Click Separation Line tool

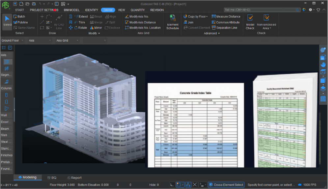click(224, 28)
